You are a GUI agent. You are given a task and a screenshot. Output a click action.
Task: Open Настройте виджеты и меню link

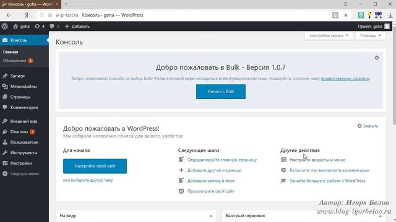pos(317,160)
